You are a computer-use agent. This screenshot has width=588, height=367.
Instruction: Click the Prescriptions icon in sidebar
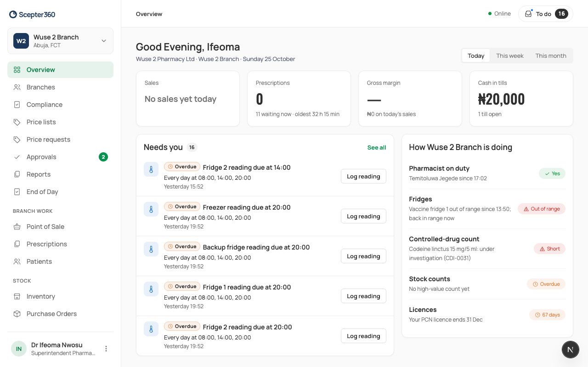(17, 244)
